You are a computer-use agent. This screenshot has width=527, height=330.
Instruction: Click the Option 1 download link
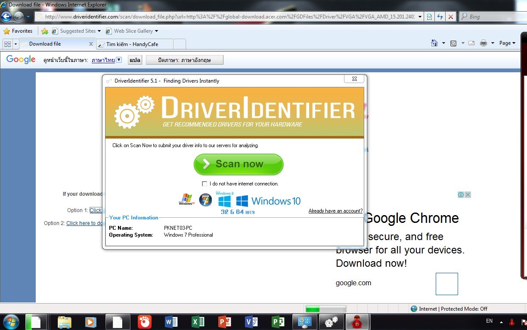(x=96, y=210)
